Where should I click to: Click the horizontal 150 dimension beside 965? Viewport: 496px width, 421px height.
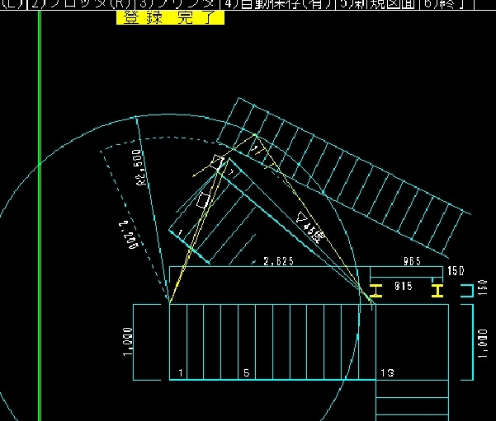click(456, 271)
